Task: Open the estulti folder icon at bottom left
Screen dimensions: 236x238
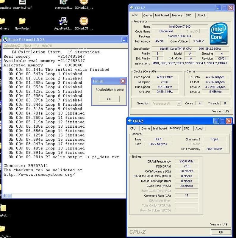Action: point(4,210)
